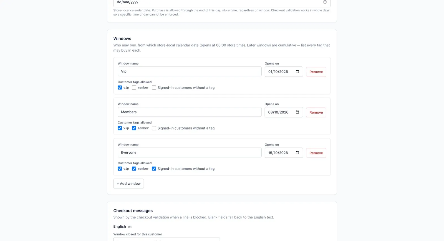The height and width of the screenshot is (241, 444).
Task: Focus the 01/10/2026 opens-on date field
Action: click(x=284, y=72)
